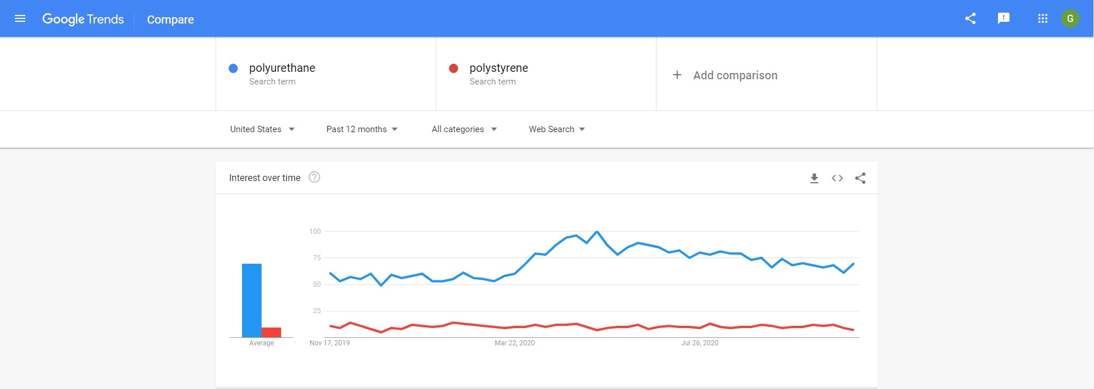Open the Interest over time help tooltip
Screen dimensions: 1094x389
(x=314, y=178)
